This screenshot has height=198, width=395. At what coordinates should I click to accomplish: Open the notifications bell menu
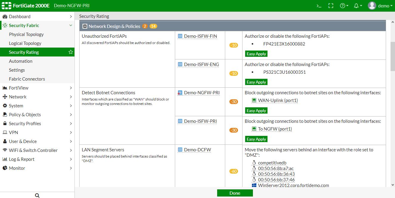click(358, 6)
